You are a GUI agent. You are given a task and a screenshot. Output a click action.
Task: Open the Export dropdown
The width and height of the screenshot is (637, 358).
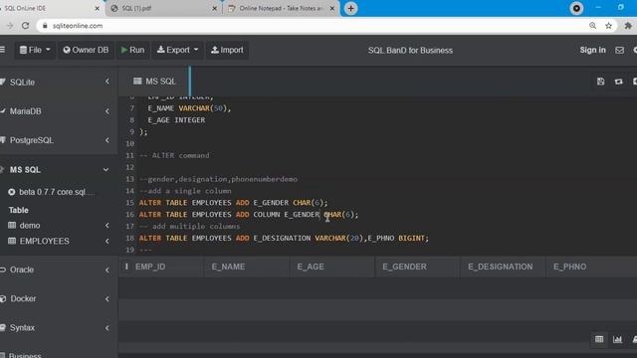coord(177,50)
